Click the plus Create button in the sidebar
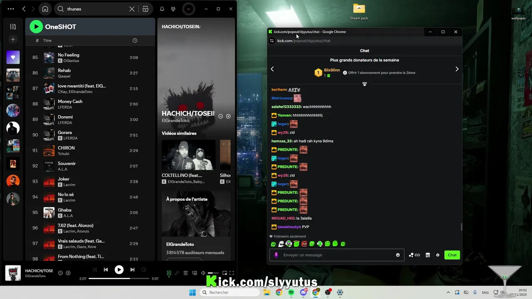The width and height of the screenshot is (532, 299). (13, 39)
